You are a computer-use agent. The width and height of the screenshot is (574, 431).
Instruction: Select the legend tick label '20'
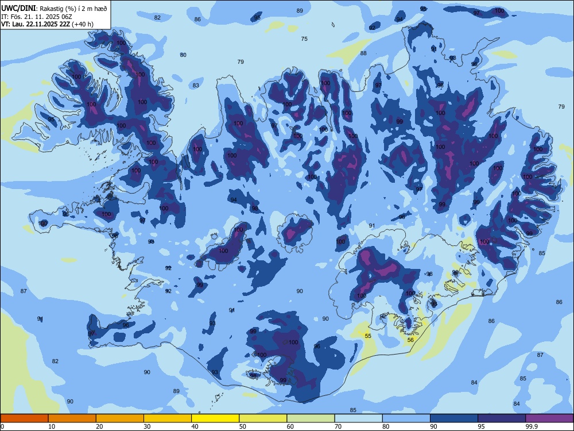pos(99,426)
